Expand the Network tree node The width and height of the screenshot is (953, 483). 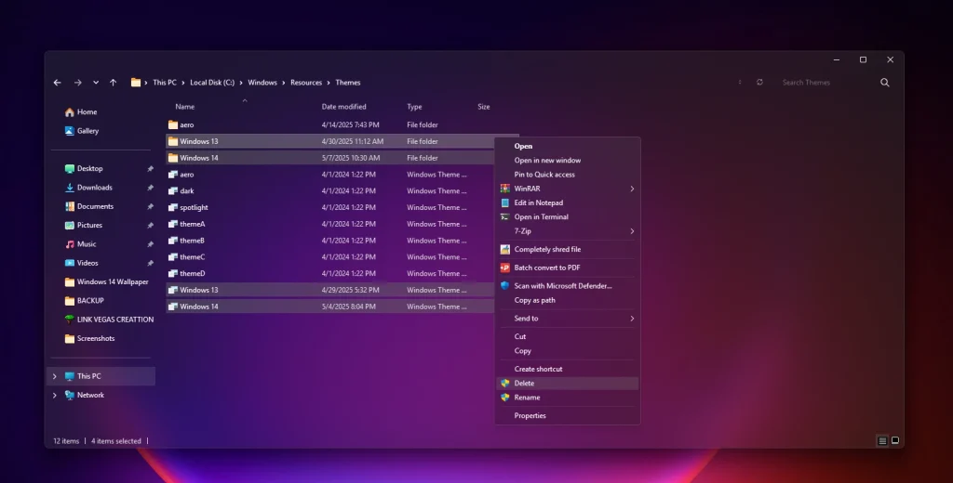coord(55,395)
